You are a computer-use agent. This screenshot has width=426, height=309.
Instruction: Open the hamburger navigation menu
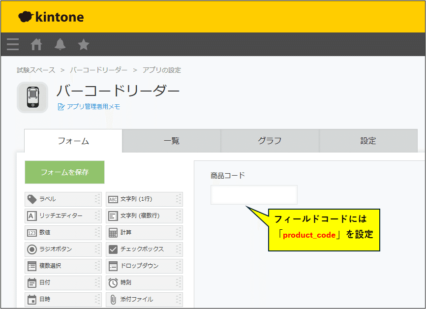(13, 45)
